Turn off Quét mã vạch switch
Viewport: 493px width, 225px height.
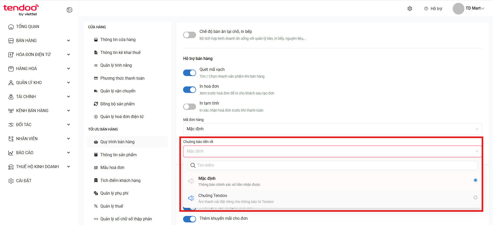tap(190, 73)
